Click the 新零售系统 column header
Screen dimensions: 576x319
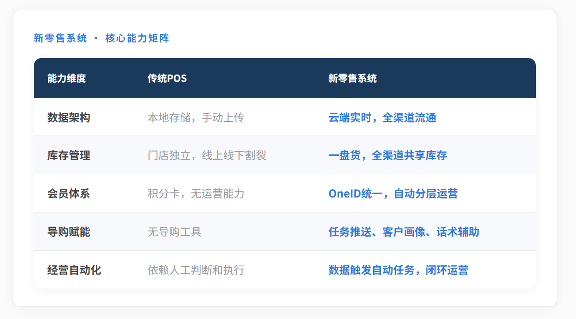352,78
